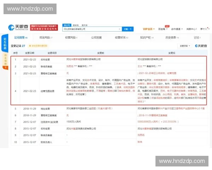Click 名称变更 in row 8
Image resolution: width=212 pixels, height=170 pixels.
pos(45,129)
